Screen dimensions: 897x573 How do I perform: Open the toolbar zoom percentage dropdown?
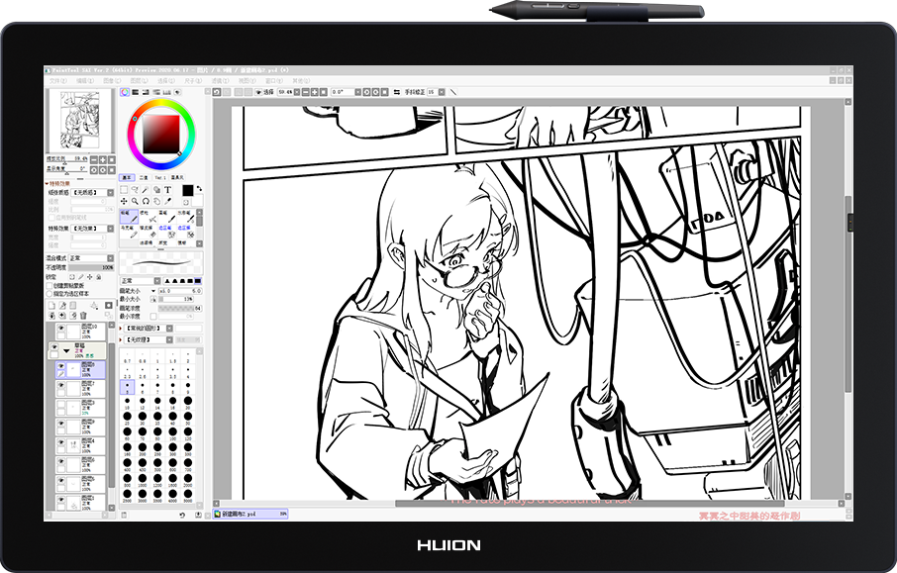[x=297, y=92]
